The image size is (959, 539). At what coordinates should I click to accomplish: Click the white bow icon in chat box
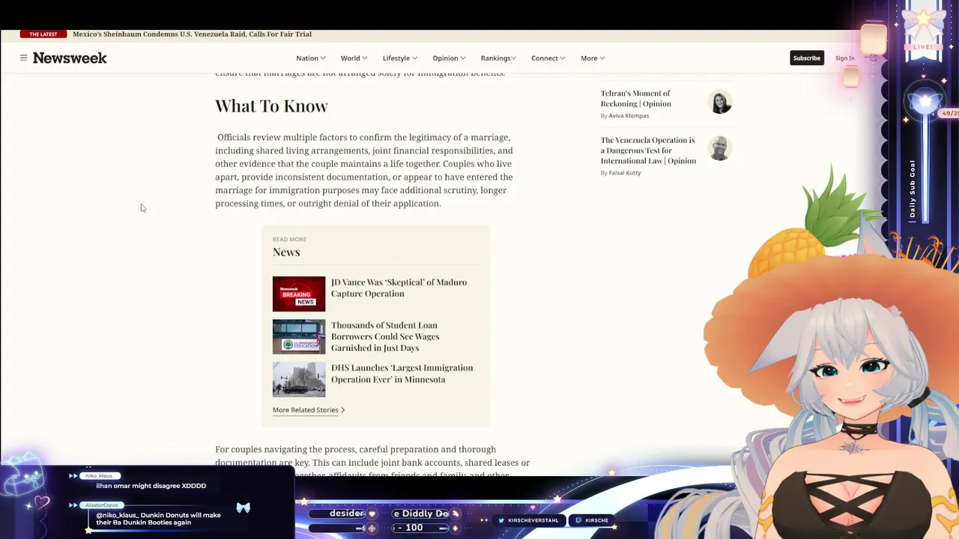click(243, 508)
